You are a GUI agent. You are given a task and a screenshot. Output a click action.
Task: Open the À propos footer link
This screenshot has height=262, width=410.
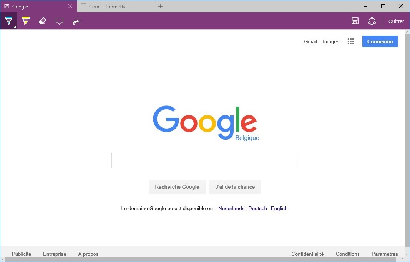tap(88, 254)
